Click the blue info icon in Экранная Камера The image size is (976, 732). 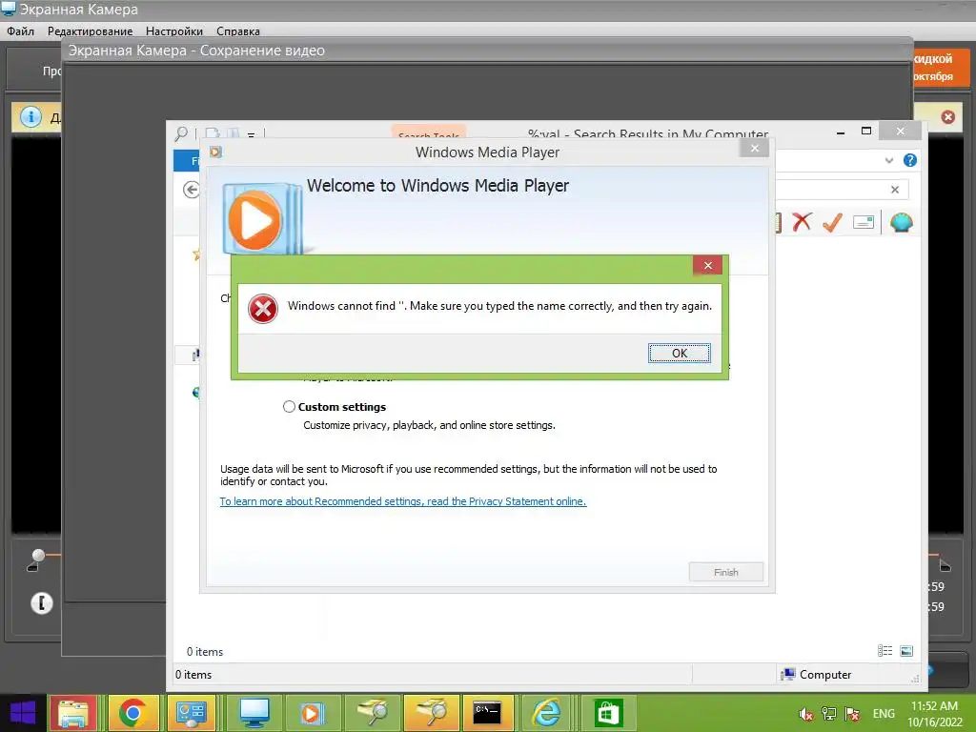point(30,116)
